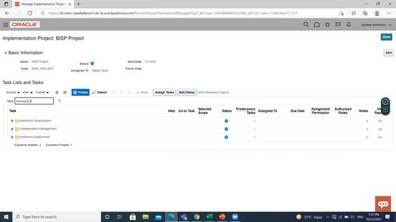Screen dimensions: 396x222
Task: Click status icon for Workforce Development
Action: pyautogui.click(x=226, y=121)
